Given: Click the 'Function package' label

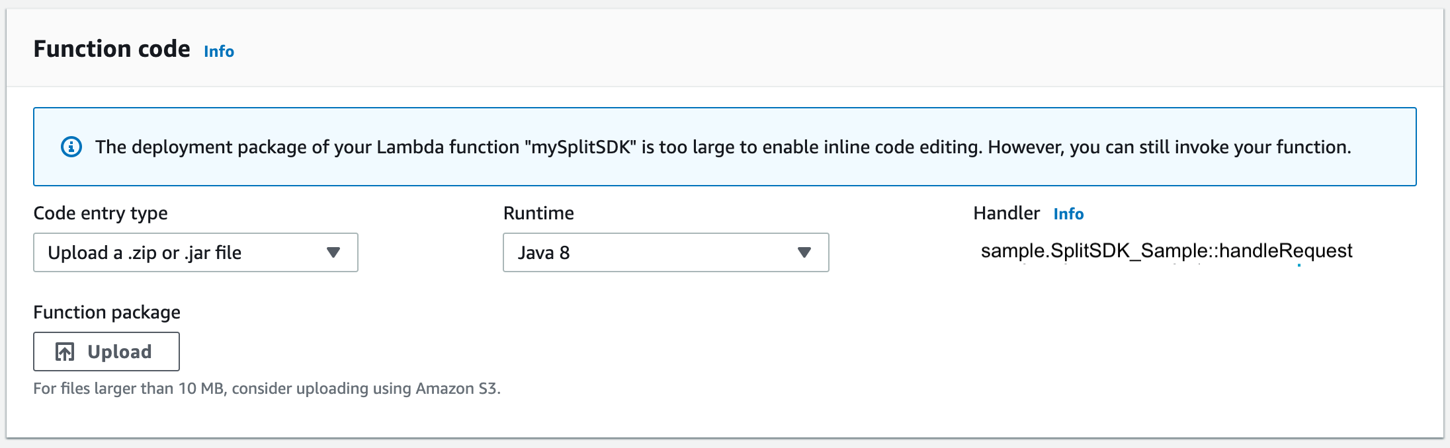Looking at the screenshot, I should [x=107, y=312].
